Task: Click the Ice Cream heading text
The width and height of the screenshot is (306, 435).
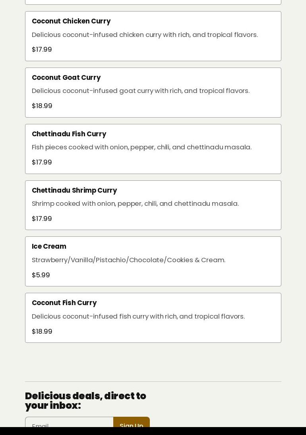Action: (49, 246)
